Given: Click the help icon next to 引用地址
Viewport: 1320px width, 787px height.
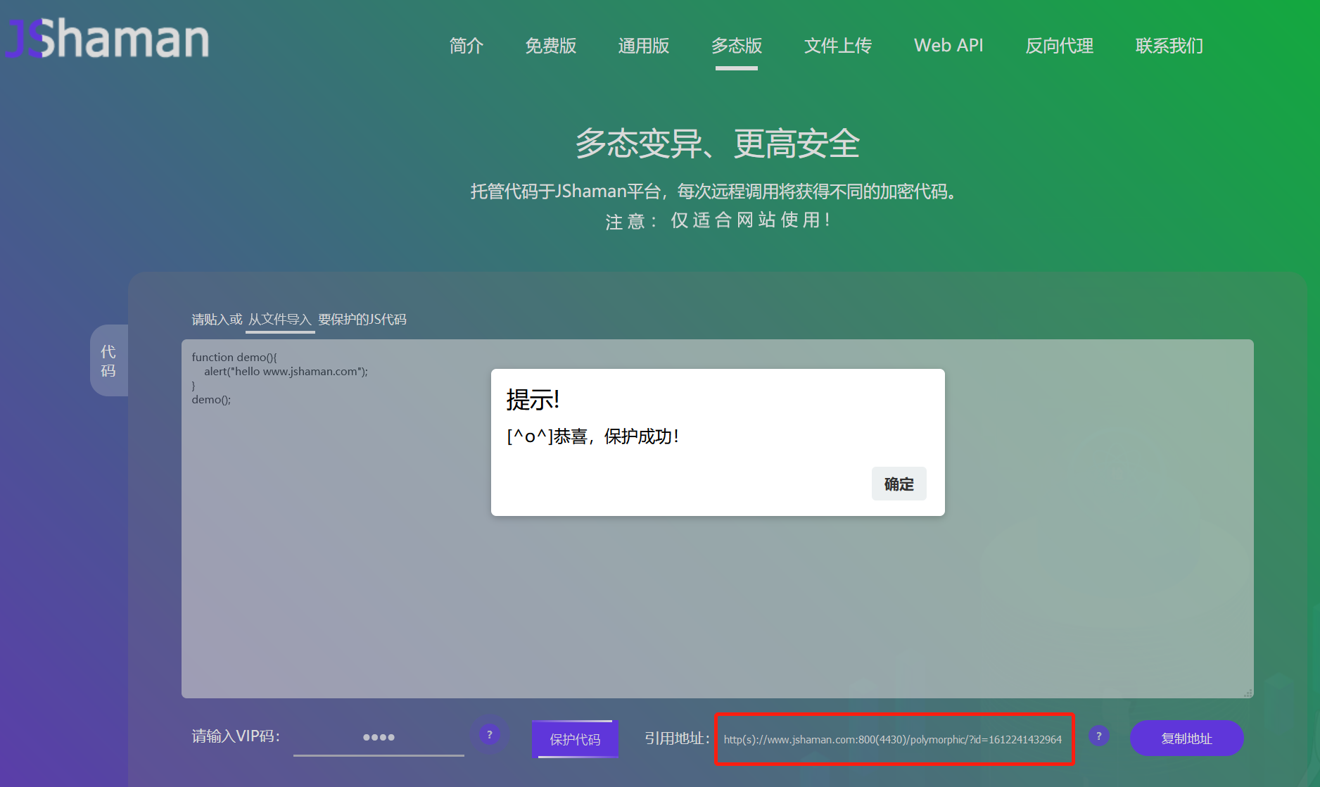Looking at the screenshot, I should pos(1098,736).
